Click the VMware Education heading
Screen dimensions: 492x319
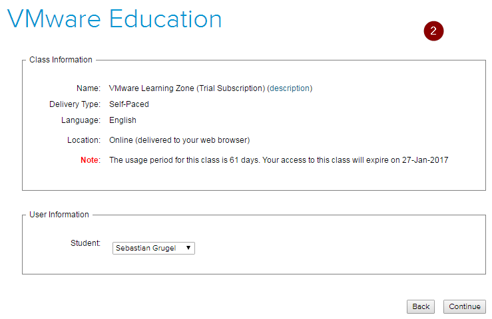(x=115, y=19)
